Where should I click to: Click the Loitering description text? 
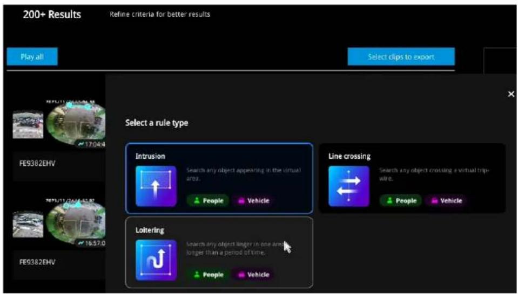coord(236,248)
